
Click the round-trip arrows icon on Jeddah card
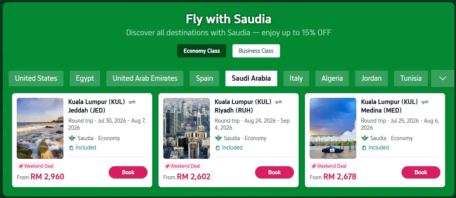click(x=132, y=102)
